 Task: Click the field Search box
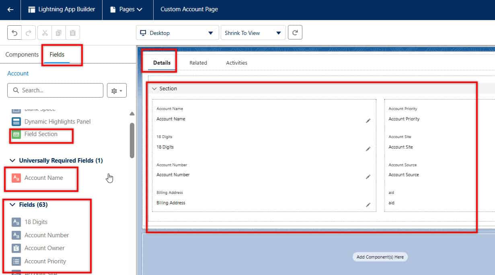click(x=55, y=90)
